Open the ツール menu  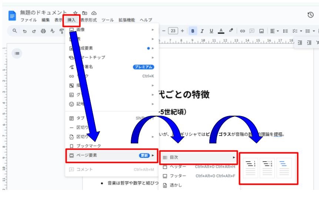click(107, 20)
